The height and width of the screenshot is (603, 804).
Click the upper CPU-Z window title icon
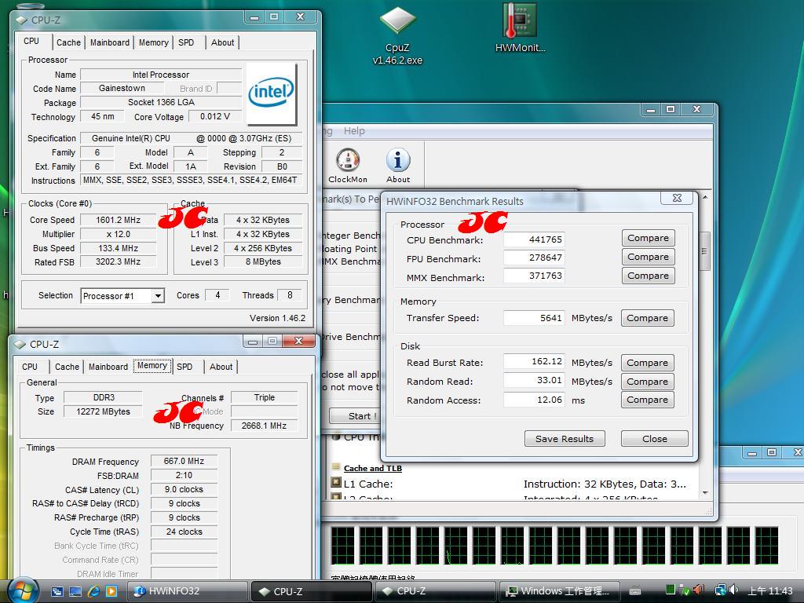[x=21, y=20]
